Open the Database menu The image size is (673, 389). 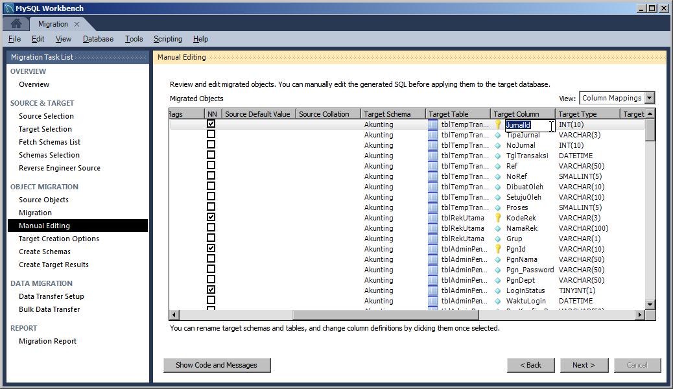(98, 39)
